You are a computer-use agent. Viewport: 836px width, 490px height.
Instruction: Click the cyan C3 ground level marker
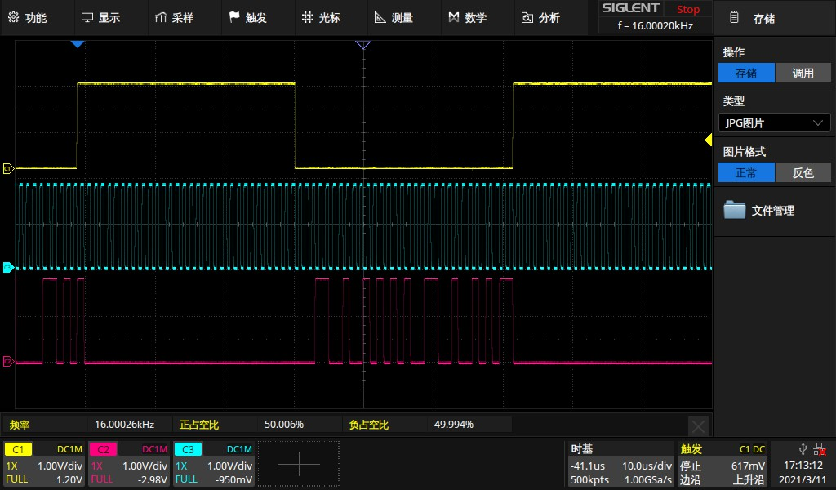pyautogui.click(x=8, y=267)
